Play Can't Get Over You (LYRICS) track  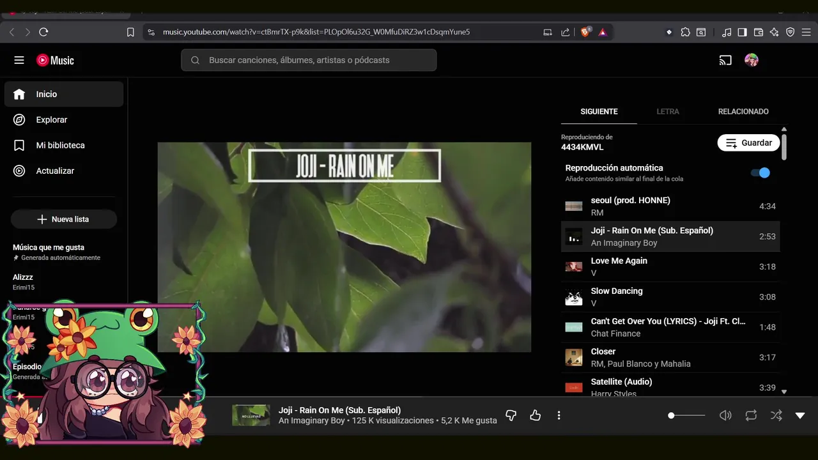coord(670,327)
